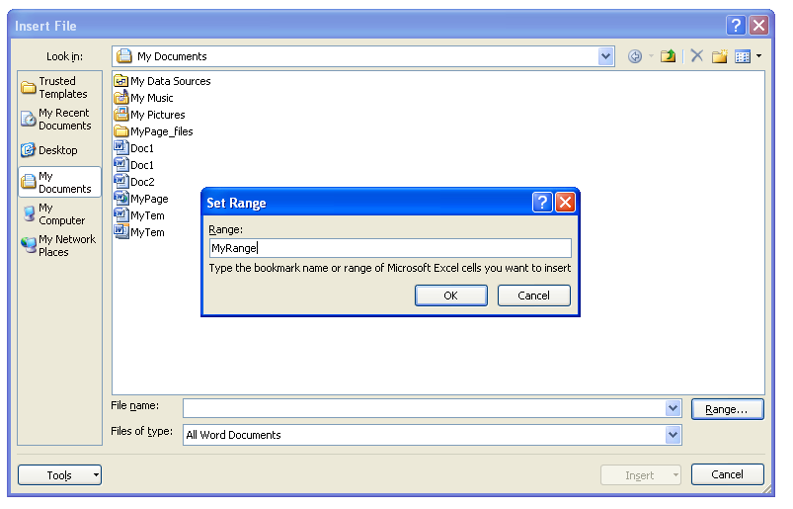The height and width of the screenshot is (509, 793).
Task: Select the MyPage document
Action: pyautogui.click(x=141, y=199)
